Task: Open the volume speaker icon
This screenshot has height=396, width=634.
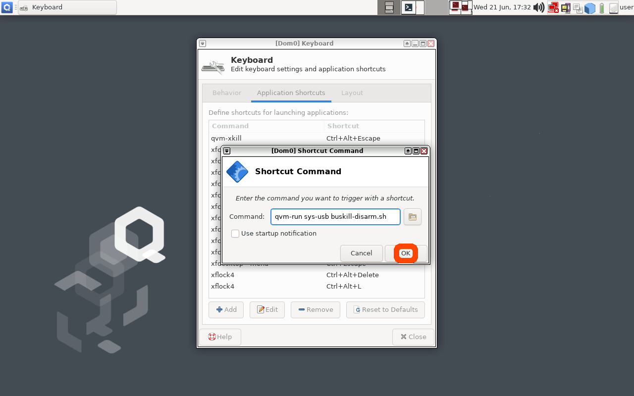Action: (x=539, y=7)
